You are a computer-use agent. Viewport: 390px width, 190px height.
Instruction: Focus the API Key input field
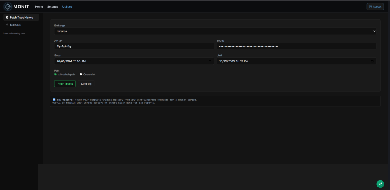point(134,46)
